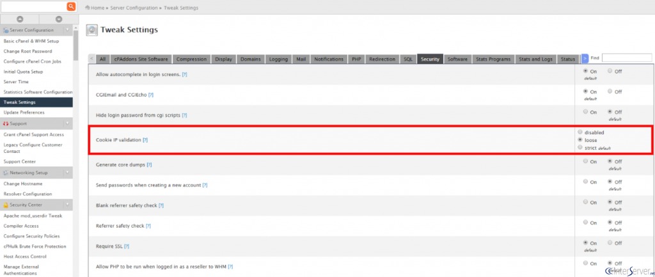Click the Tweak Settings page header icon
This screenshot has height=277, width=655.
tap(92, 30)
